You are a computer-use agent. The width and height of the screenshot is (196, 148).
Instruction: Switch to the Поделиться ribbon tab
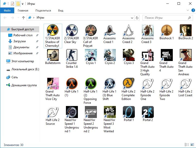tap(43, 10)
